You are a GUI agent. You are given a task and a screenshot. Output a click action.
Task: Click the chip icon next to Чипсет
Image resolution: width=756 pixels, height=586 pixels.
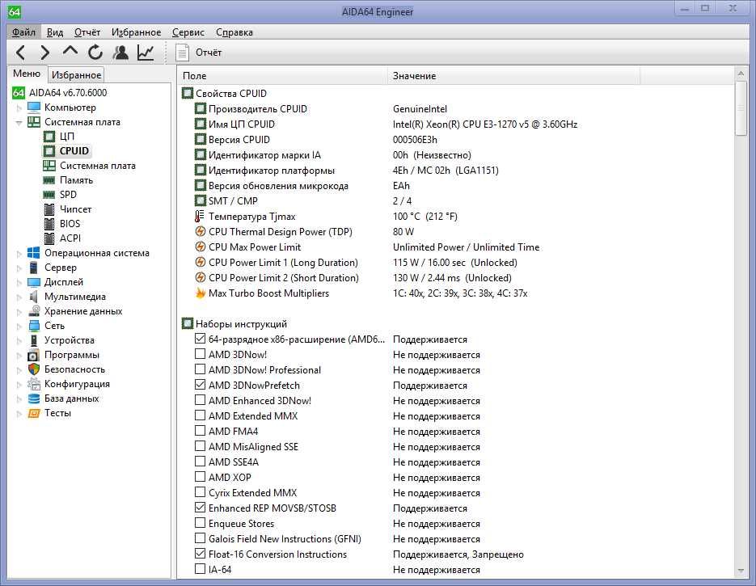coord(49,209)
